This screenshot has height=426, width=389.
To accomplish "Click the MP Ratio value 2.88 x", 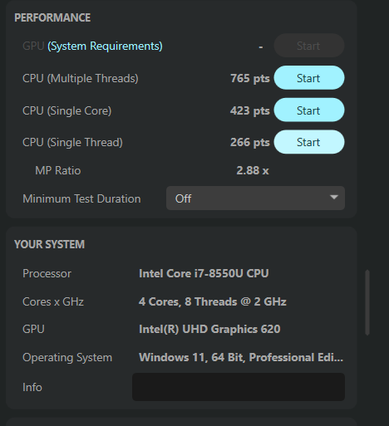I will pyautogui.click(x=253, y=170).
